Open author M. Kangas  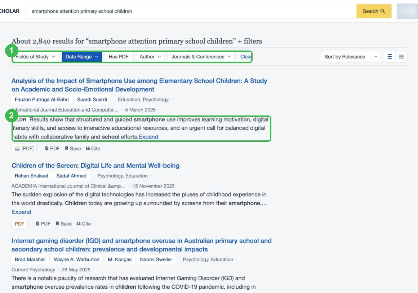point(120,259)
